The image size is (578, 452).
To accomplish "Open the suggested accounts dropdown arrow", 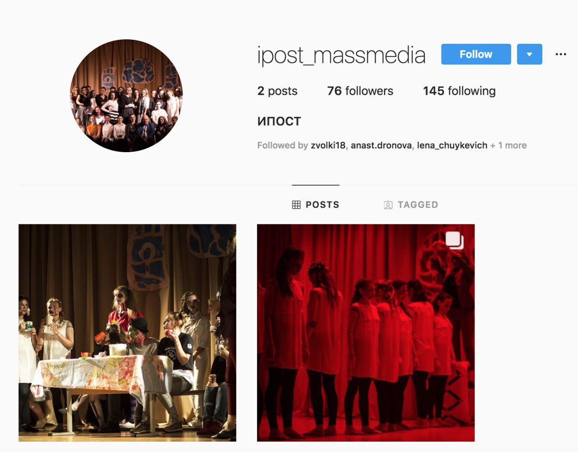I will (x=529, y=54).
